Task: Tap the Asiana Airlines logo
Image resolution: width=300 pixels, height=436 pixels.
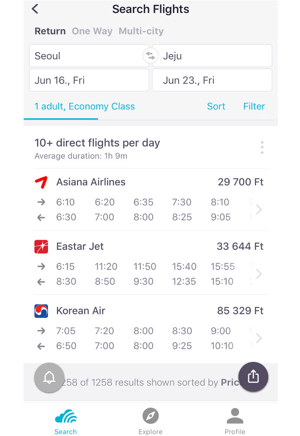Action: point(41,182)
